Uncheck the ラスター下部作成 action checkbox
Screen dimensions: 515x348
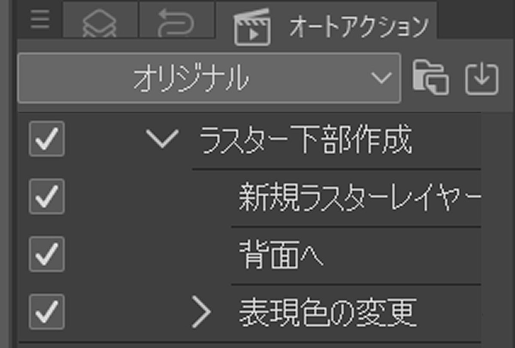point(47,138)
